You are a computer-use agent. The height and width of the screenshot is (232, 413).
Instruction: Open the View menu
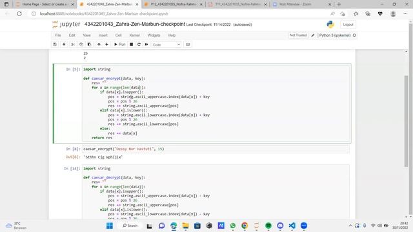[86, 35]
